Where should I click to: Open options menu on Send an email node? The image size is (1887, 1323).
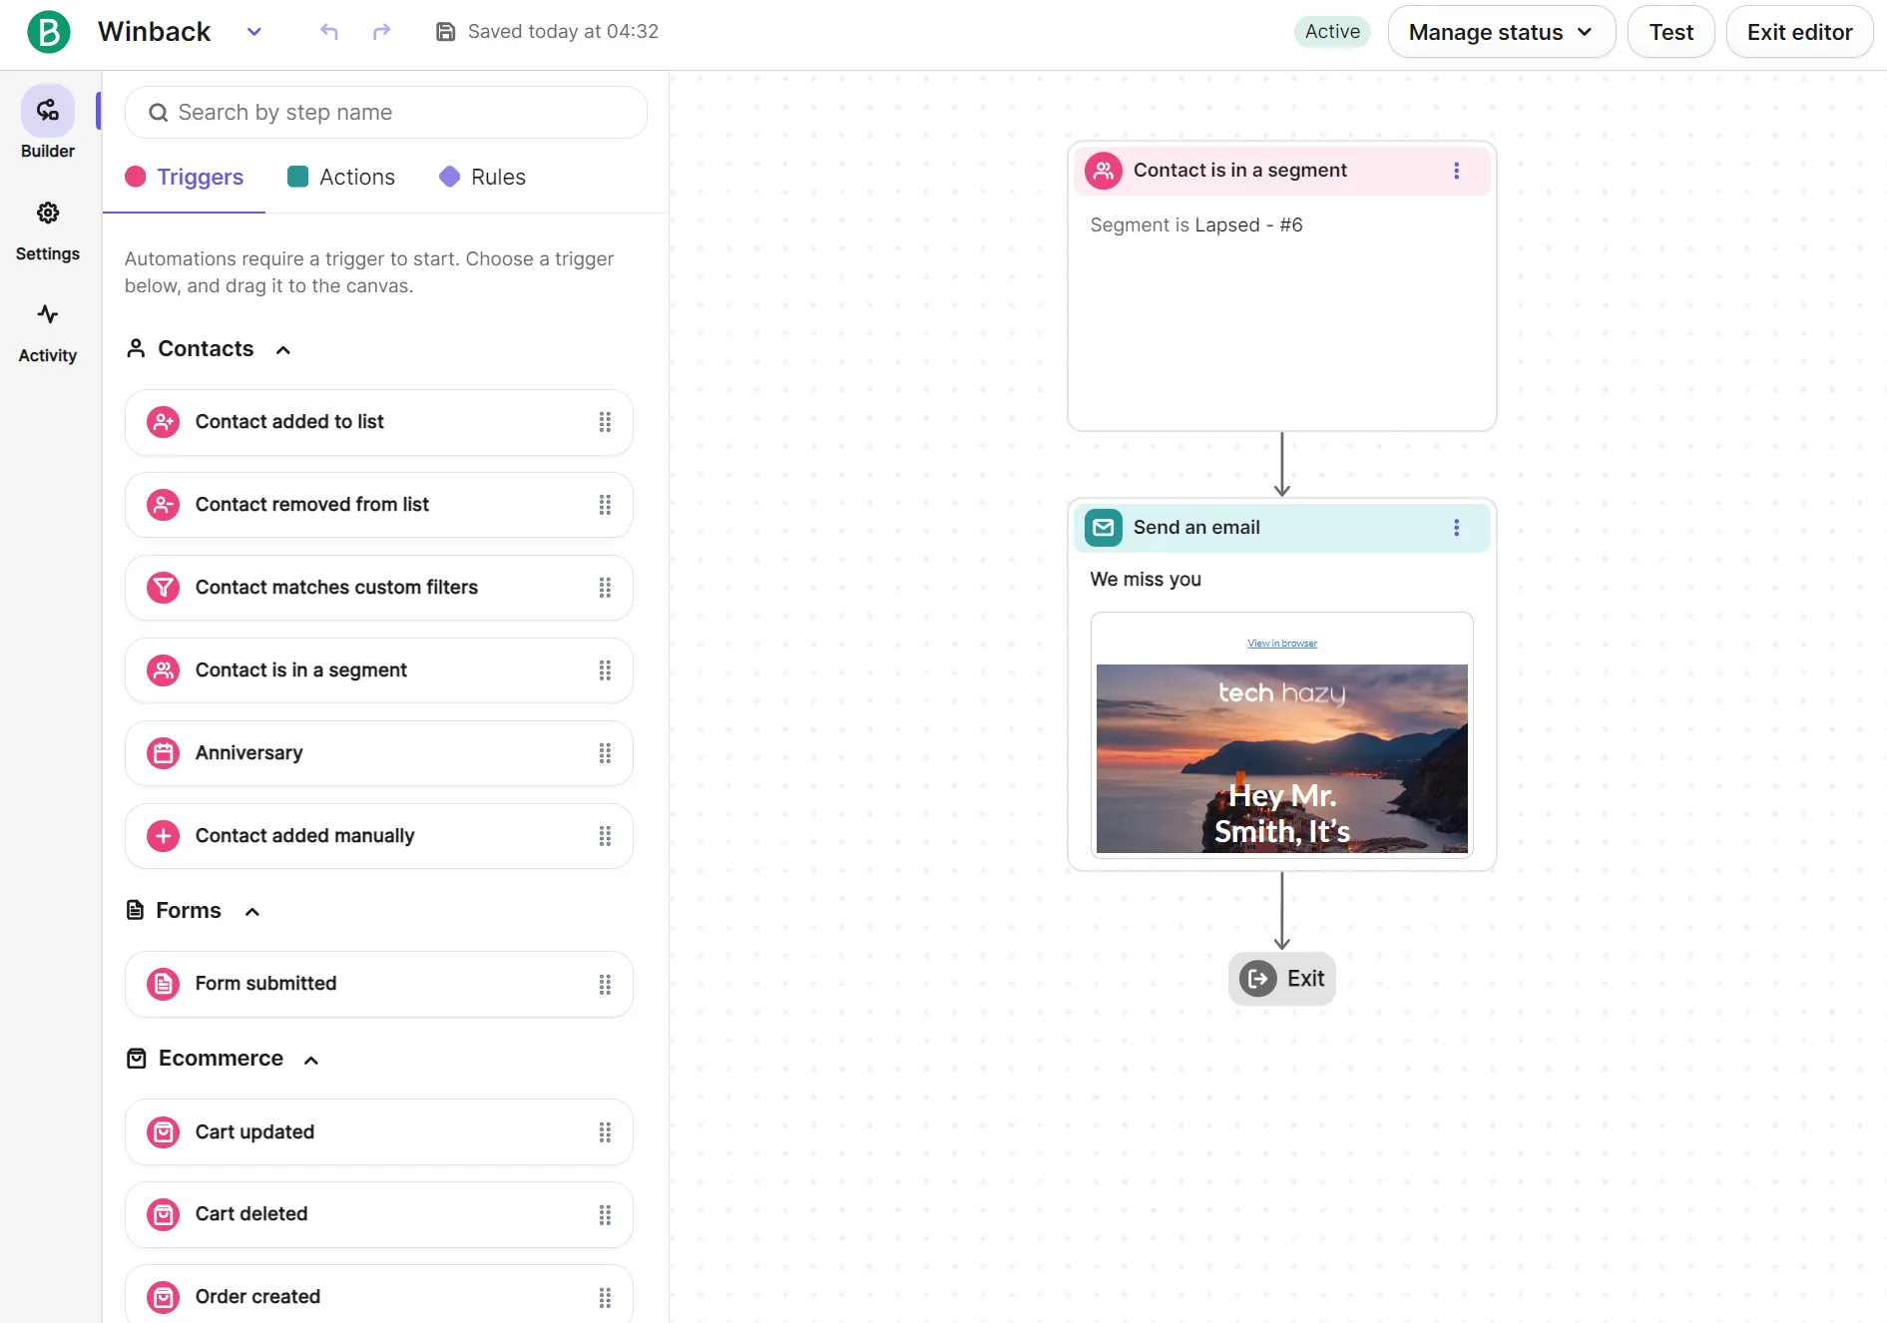1456,528
